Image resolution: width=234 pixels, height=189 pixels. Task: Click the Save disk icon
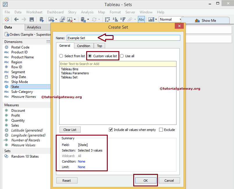(32, 19)
